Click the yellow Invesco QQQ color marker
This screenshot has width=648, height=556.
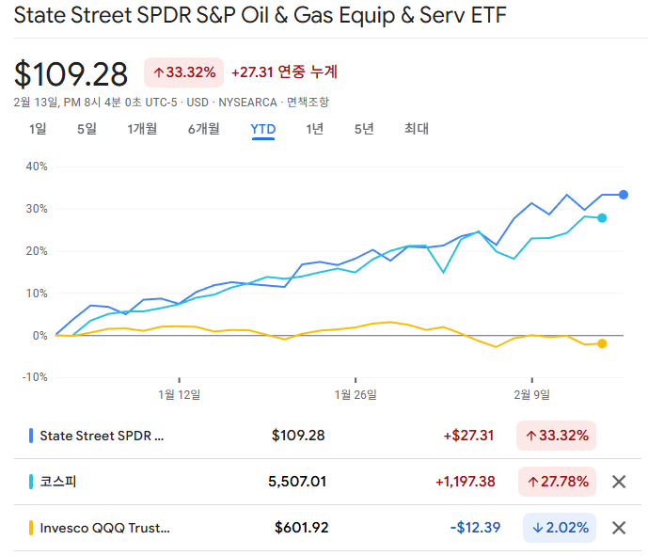pyautogui.click(x=31, y=528)
